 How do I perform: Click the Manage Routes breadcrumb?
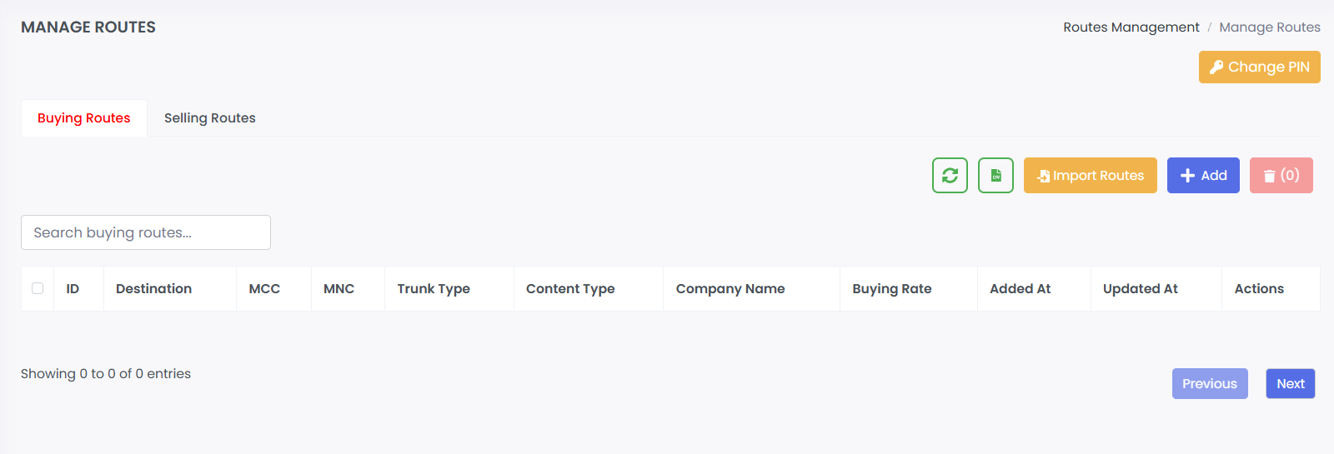tap(1269, 27)
